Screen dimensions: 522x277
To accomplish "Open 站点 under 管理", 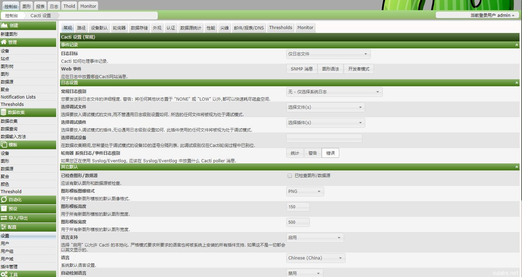I will (x=5, y=59).
